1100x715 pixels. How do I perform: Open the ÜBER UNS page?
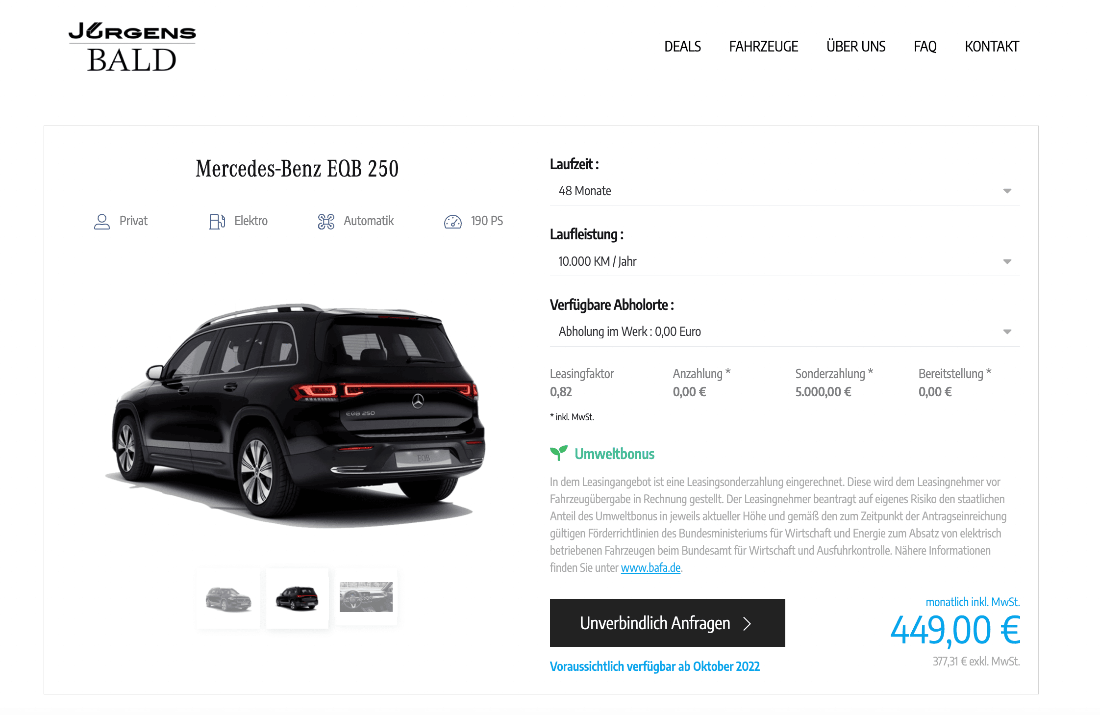(x=856, y=47)
